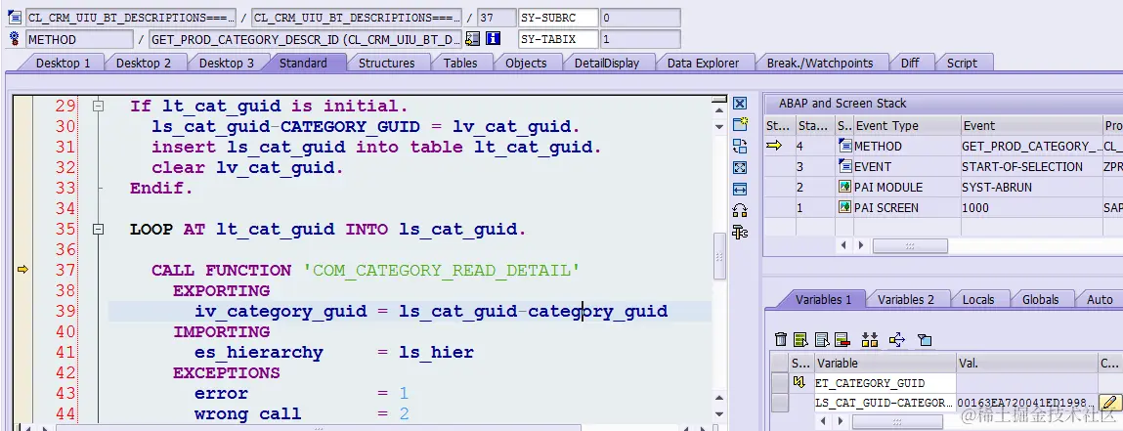Click the editor scroll up arrow
1123x431 pixels.
click(x=719, y=111)
